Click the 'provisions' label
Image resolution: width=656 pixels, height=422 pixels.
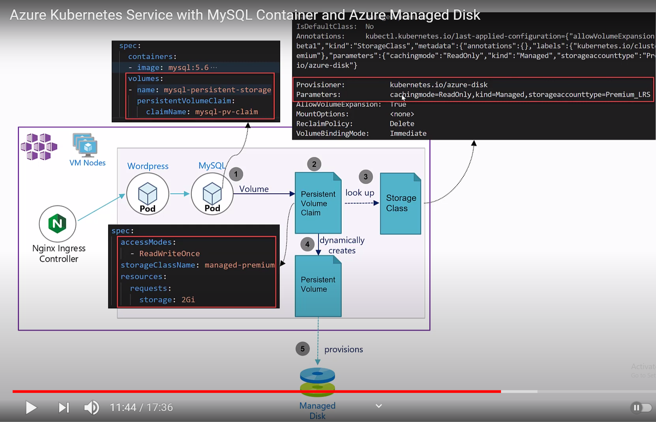(x=344, y=349)
